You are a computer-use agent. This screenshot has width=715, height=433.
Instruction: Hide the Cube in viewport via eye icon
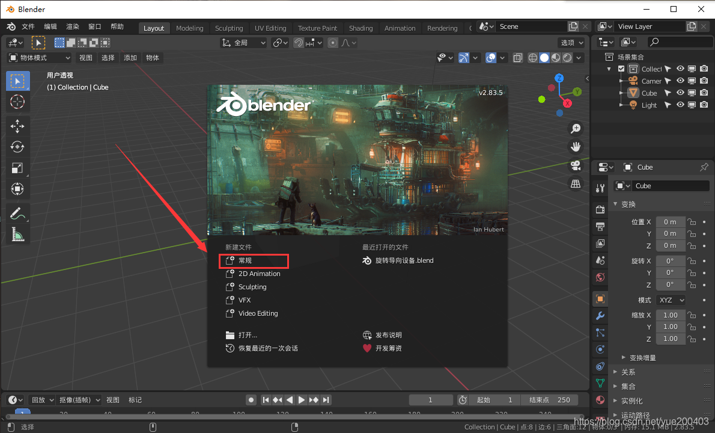pyautogui.click(x=680, y=93)
